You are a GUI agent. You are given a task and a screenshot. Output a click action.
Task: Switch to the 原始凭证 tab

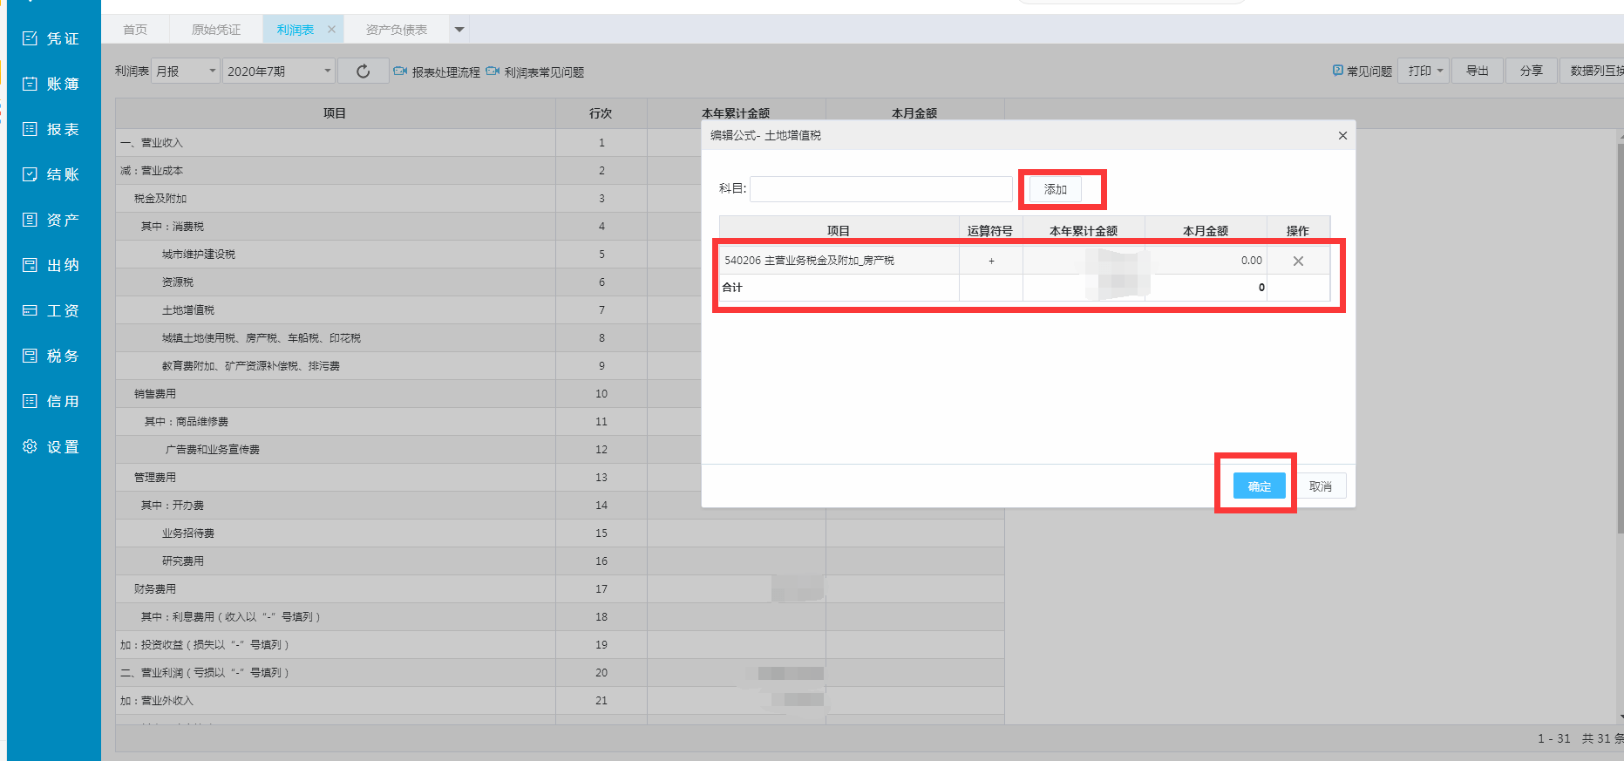(x=216, y=30)
